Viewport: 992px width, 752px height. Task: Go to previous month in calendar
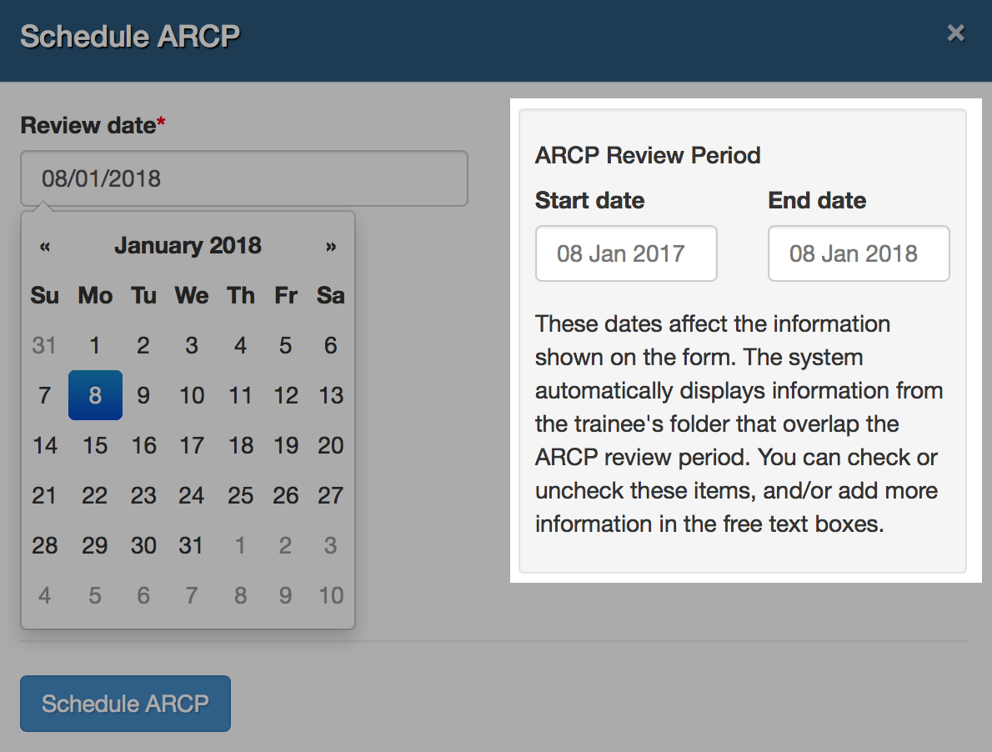45,246
